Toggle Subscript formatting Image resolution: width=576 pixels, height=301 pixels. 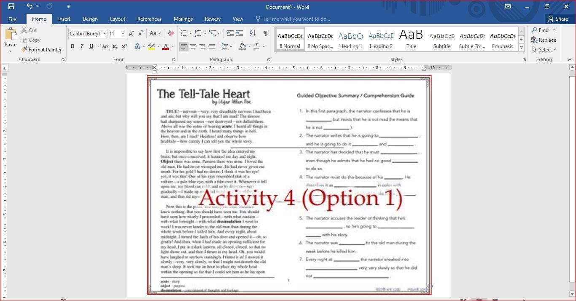(116, 46)
